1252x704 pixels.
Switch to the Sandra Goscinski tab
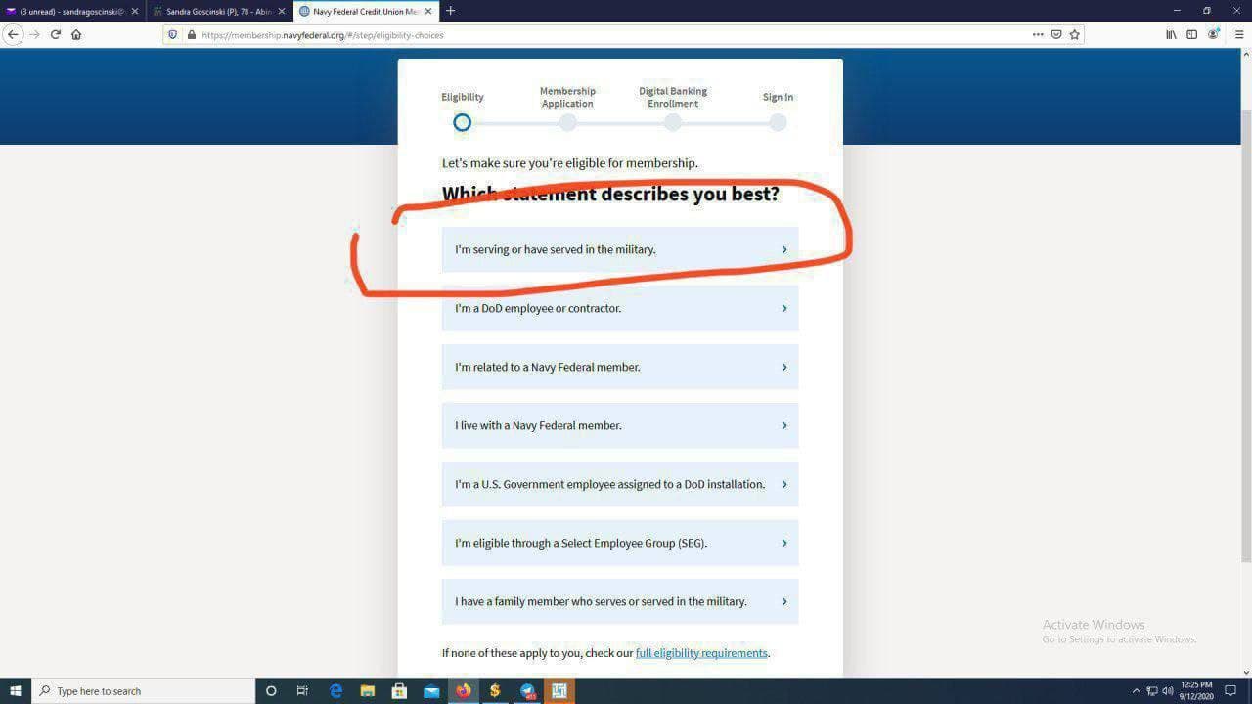(218, 12)
